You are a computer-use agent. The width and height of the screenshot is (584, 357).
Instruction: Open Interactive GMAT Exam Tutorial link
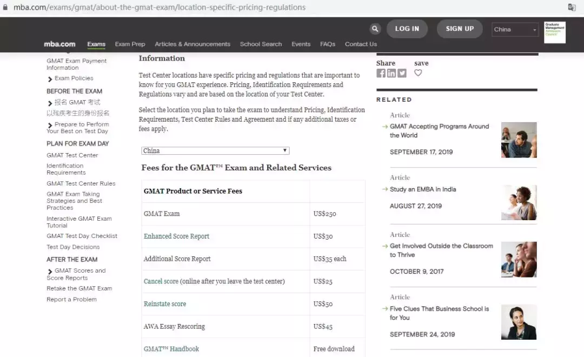coord(79,222)
